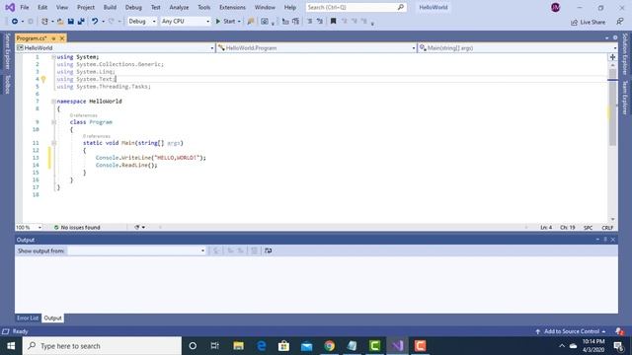
Task: Switch to the Error List tab
Action: pos(28,318)
